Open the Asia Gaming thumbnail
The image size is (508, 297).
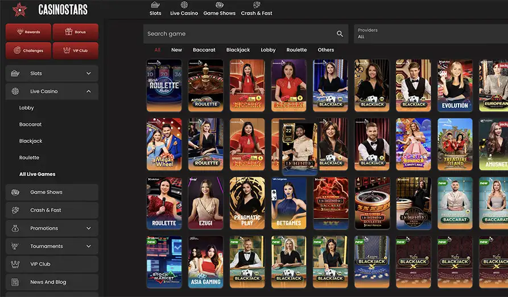(x=206, y=262)
